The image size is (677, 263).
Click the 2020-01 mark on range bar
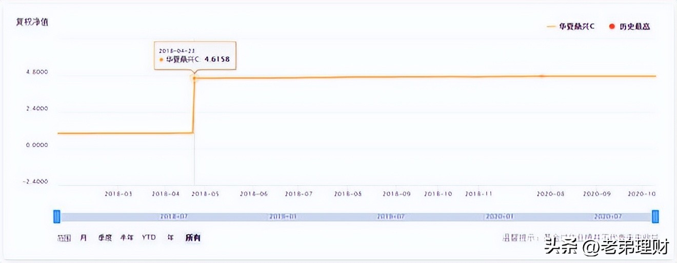click(x=499, y=217)
